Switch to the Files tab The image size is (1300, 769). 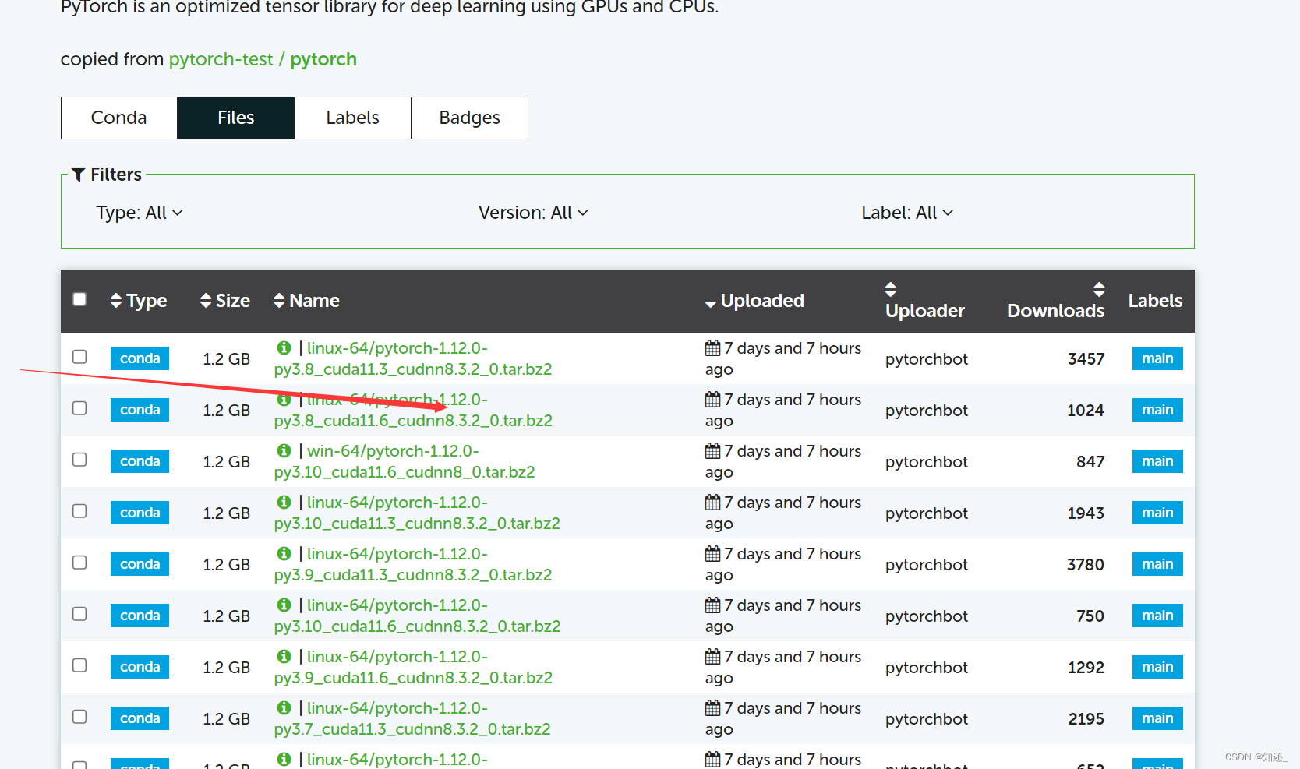tap(236, 118)
